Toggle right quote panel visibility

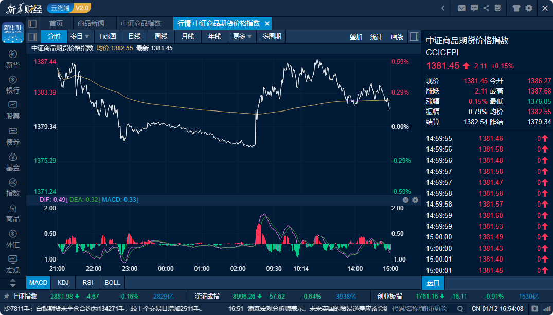click(414, 36)
